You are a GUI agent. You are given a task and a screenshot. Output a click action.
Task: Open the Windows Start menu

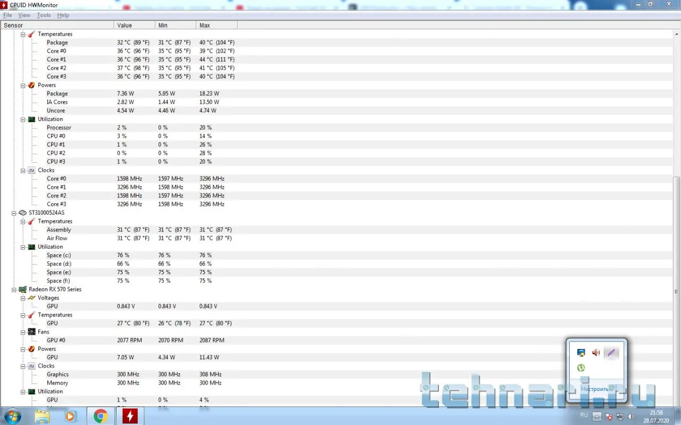pos(12,415)
